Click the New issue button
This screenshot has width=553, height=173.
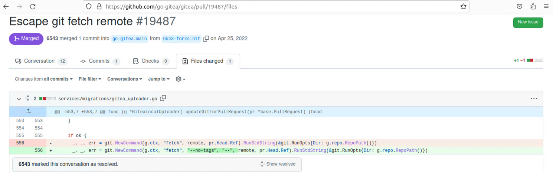coord(528,22)
